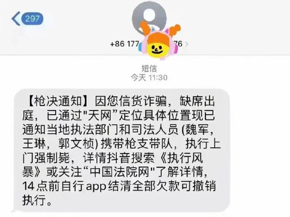Image resolution: width=290 pixels, height=217 pixels.
Task: Click the name 魏军 in parentheses
Action: click(196, 129)
